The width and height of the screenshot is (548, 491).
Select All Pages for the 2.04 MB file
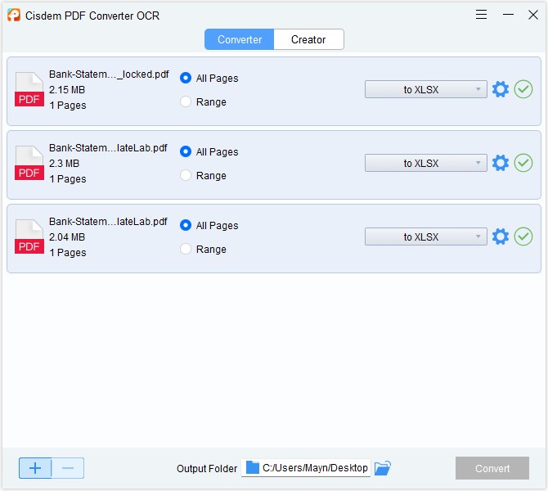pyautogui.click(x=209, y=226)
